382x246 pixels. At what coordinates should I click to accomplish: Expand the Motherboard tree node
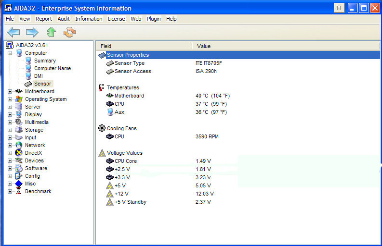click(10, 91)
